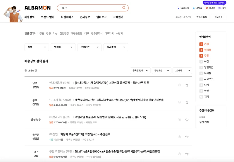The image size is (234, 162).
Task: Open the 자동차 부품/ 전기차 job title
Action: coord(85,134)
